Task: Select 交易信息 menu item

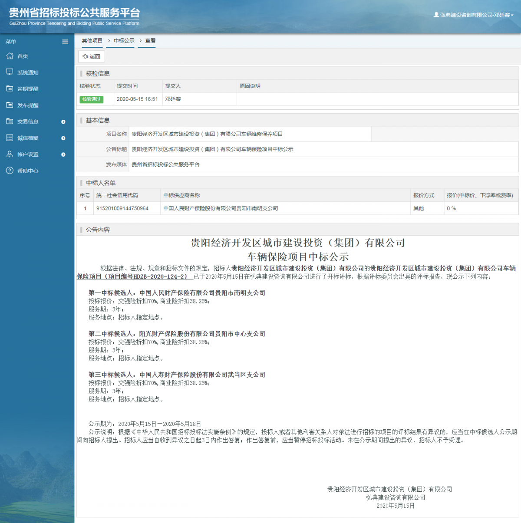Action: (x=28, y=122)
